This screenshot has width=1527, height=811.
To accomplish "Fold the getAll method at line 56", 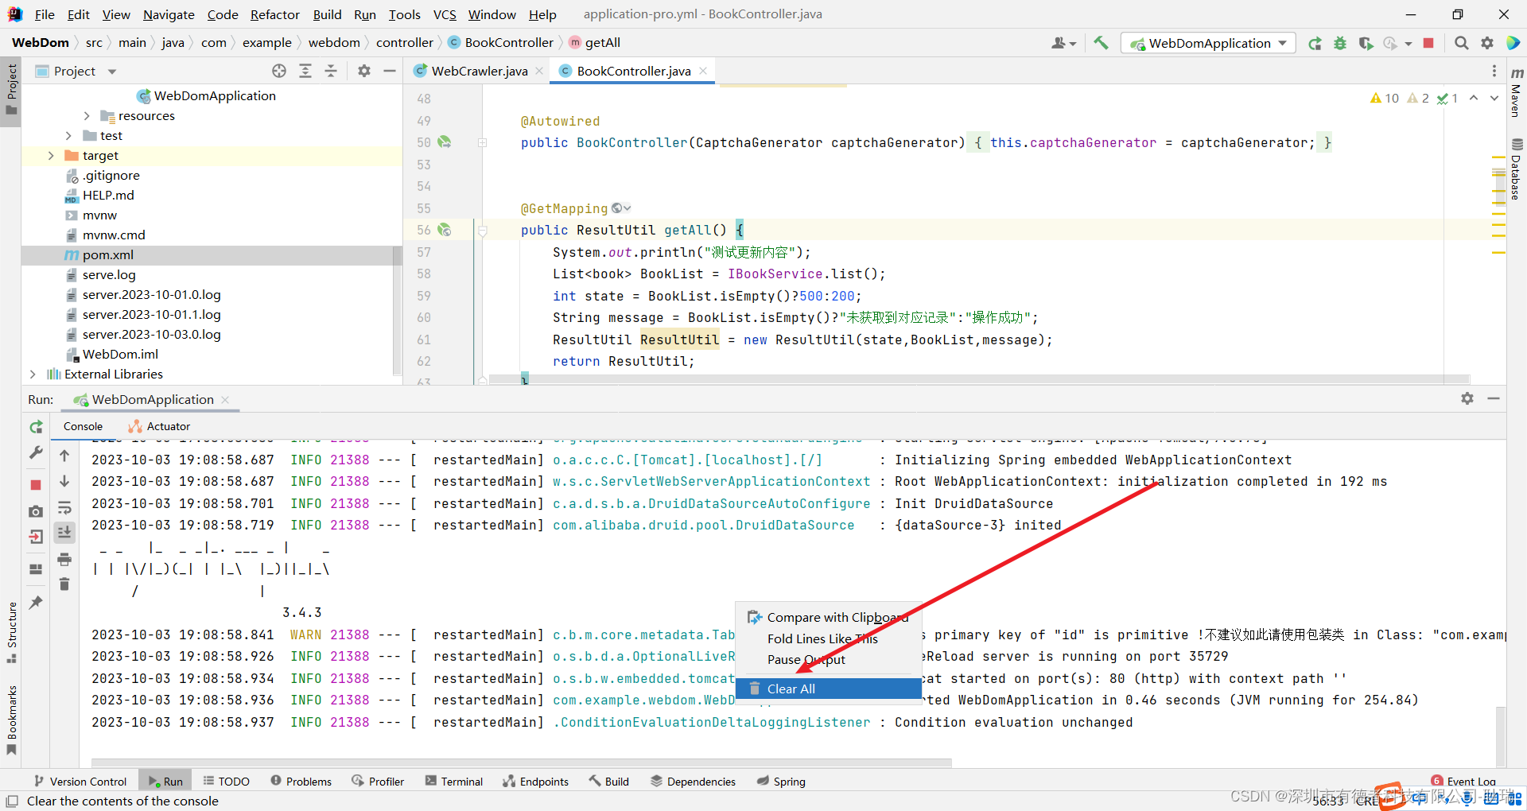I will click(482, 231).
